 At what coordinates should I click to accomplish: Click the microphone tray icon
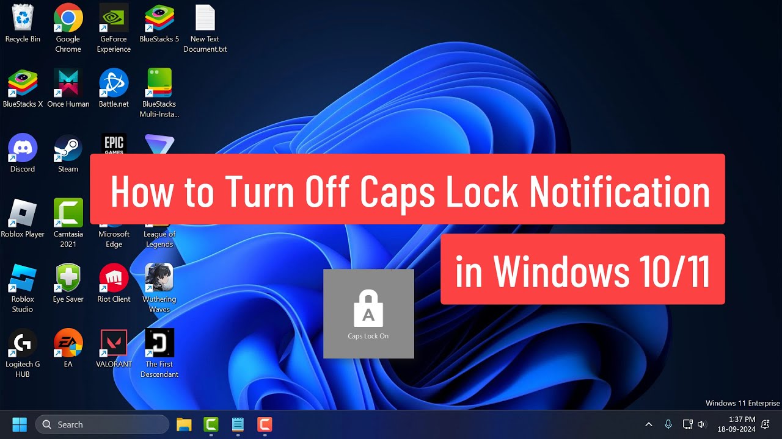click(x=668, y=424)
